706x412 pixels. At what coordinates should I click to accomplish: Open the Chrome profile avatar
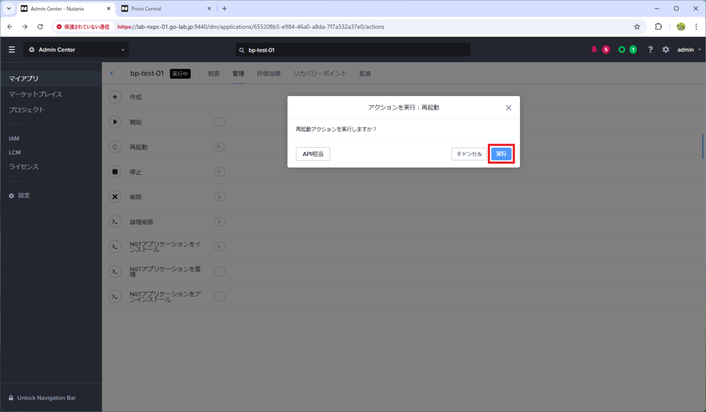pos(681,26)
